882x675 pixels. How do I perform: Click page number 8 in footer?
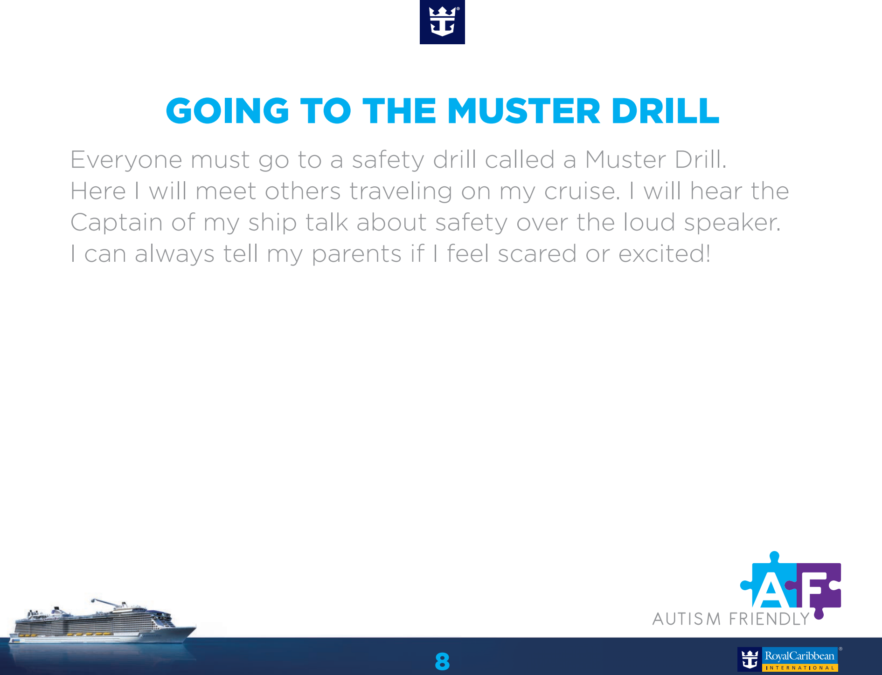[x=442, y=661]
